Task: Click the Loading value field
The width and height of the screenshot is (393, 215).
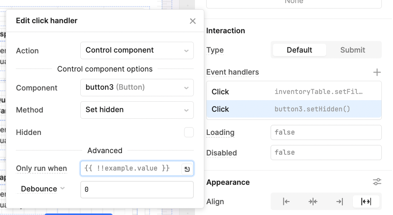Action: pos(326,132)
